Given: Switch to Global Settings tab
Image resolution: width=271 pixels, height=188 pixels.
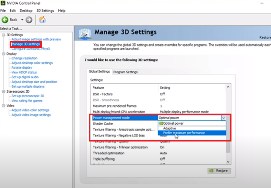Looking at the screenshot, I should point(99,71).
